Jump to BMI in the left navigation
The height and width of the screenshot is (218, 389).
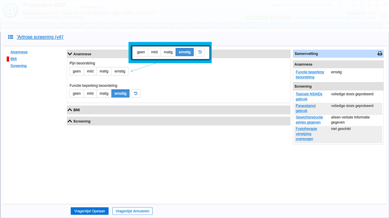[14, 59]
